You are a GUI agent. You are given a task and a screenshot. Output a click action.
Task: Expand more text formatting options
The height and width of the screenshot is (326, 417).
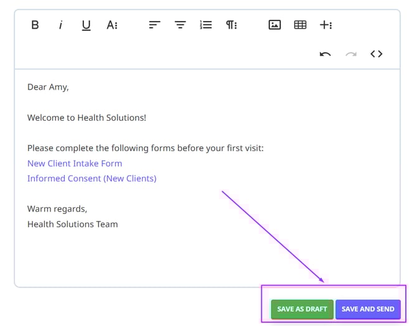[x=112, y=25]
